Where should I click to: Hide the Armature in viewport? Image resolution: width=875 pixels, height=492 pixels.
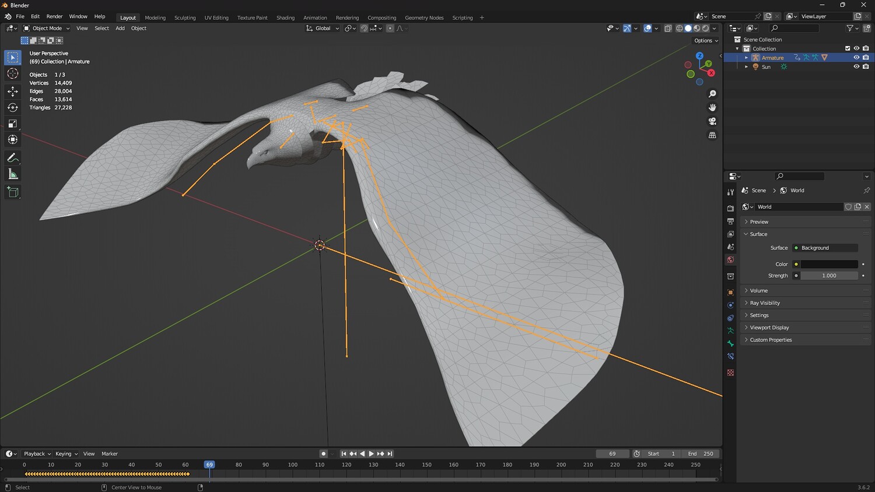[856, 58]
